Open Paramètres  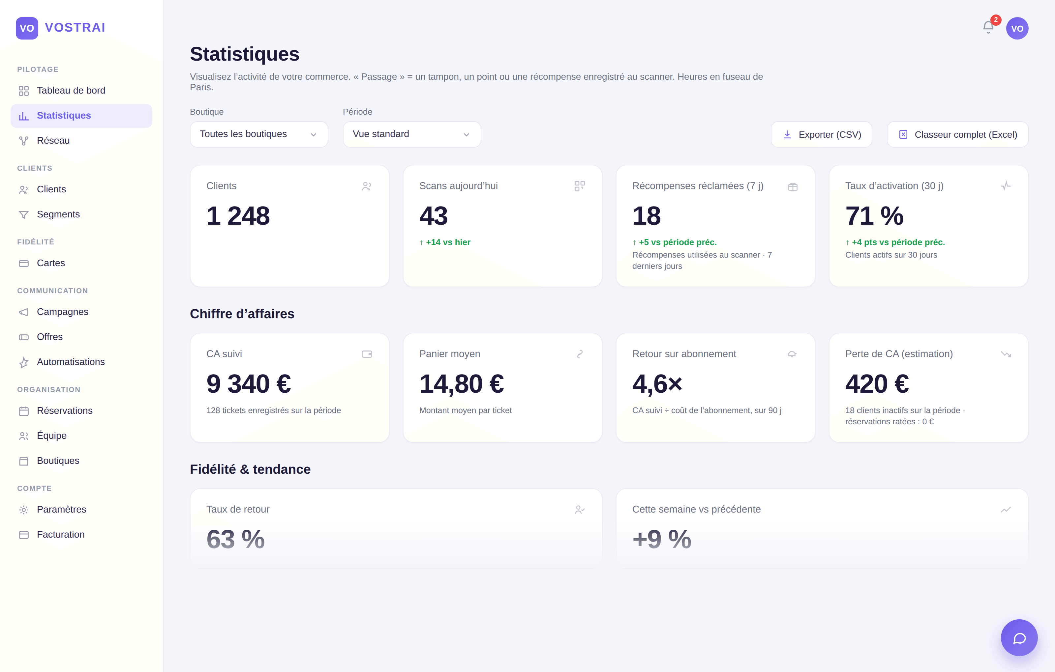[81, 510]
